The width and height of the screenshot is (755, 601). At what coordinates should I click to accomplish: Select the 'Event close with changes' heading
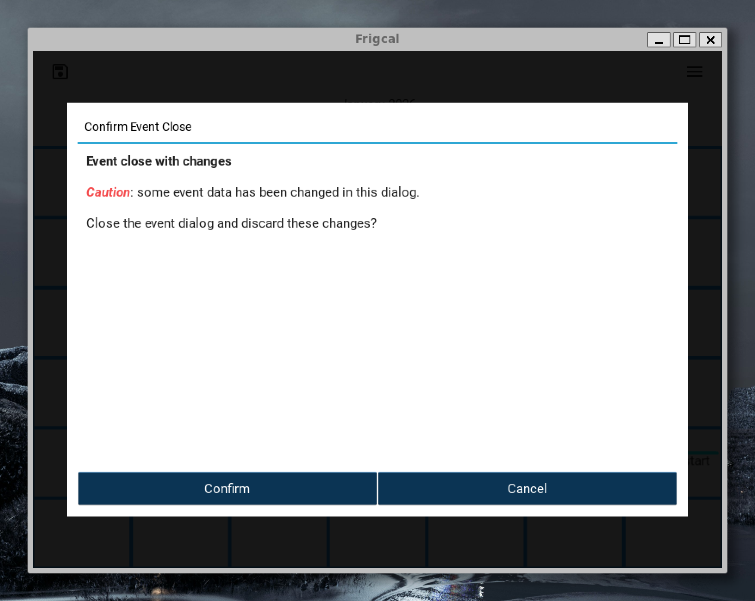159,161
